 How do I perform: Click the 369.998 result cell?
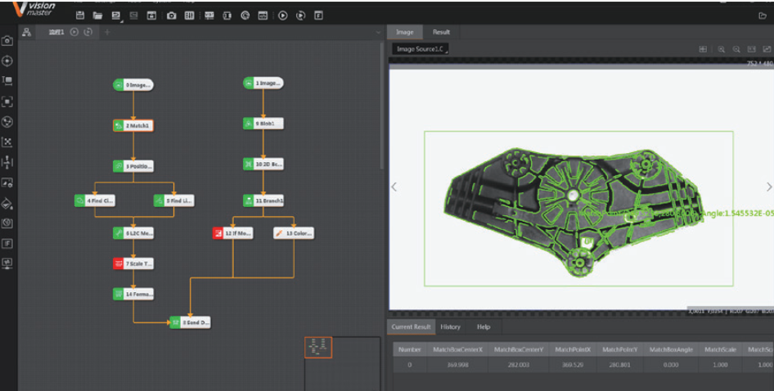coord(457,365)
